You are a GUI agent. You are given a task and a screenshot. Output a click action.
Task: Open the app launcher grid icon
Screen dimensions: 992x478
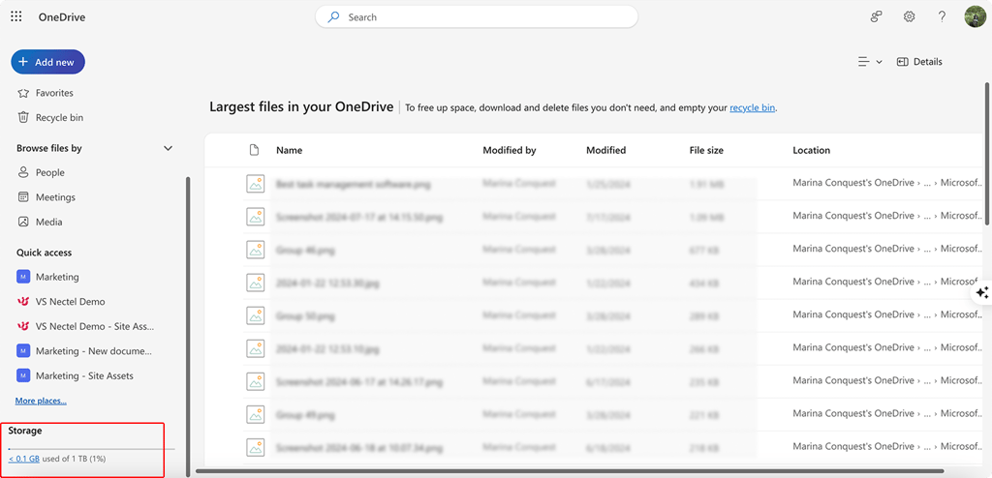[16, 17]
